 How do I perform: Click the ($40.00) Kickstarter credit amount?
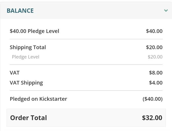153,99
